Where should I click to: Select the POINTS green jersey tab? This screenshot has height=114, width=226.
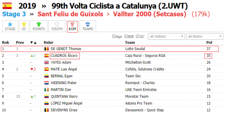click(x=39, y=26)
